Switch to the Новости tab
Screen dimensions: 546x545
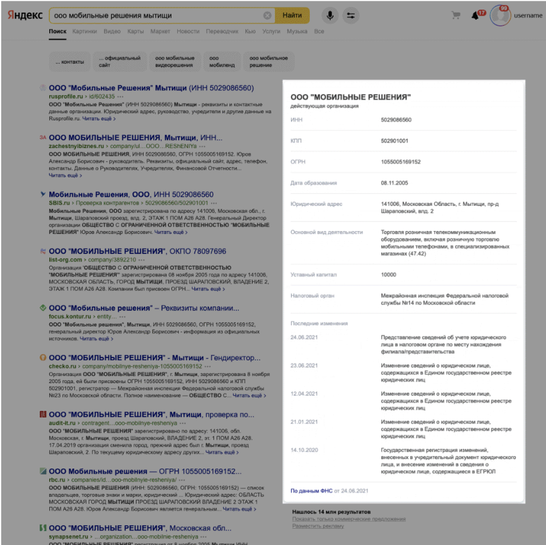click(x=188, y=31)
